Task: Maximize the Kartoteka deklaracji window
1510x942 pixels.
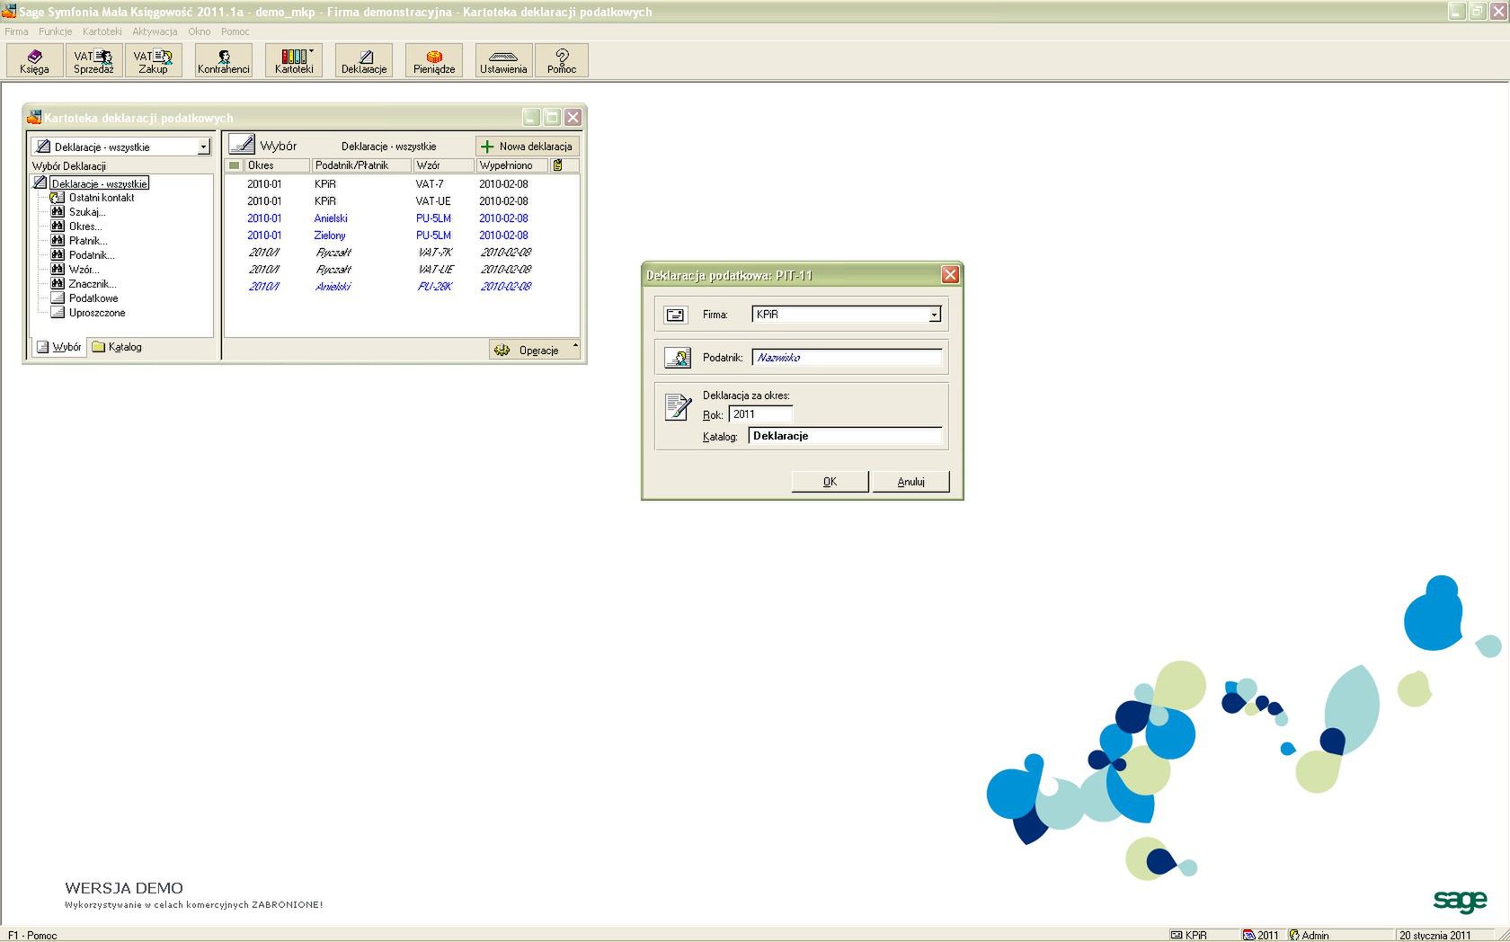Action: [552, 118]
